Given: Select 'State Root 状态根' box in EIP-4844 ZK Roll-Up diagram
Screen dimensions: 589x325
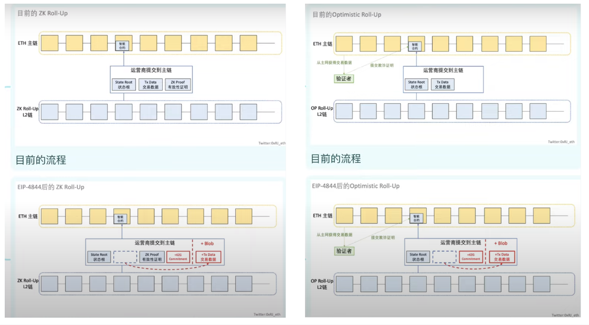Looking at the screenshot, I should (99, 257).
